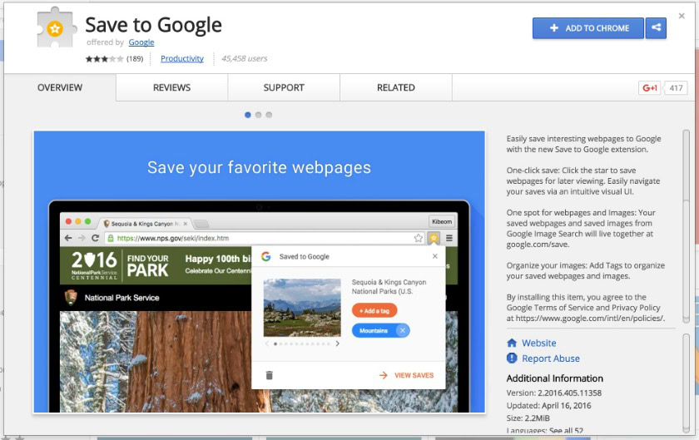This screenshot has width=699, height=440.
Task: Click the Find Your Park banner logo
Action: coord(147,265)
